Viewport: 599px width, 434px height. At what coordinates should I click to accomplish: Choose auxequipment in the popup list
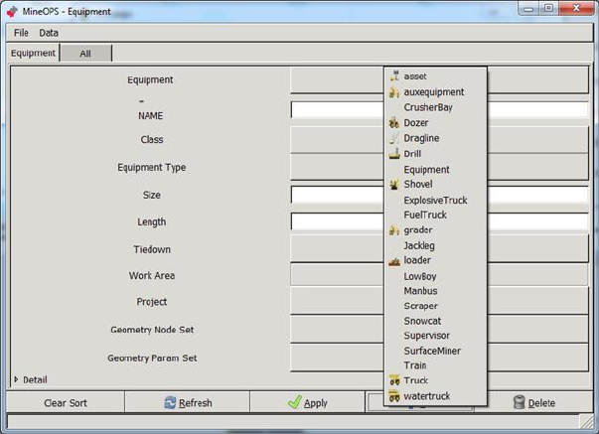[435, 92]
